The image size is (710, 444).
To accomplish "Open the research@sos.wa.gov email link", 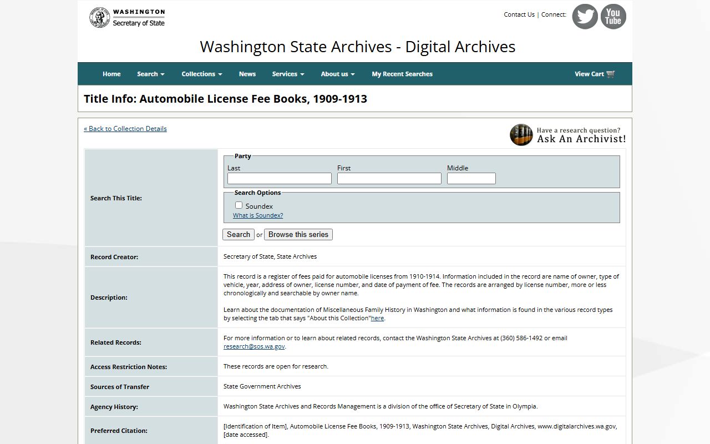I will (254, 346).
